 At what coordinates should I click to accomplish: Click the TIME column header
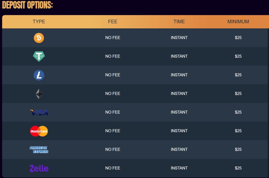179,22
